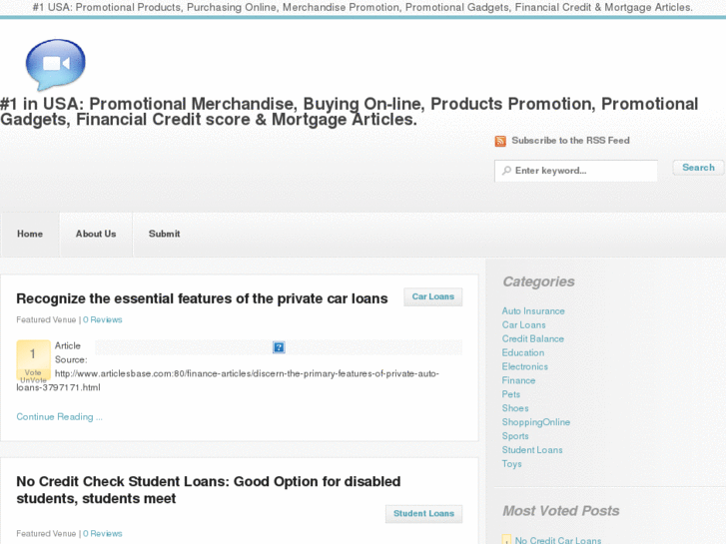Open the private car loans article title
The image size is (726, 544).
[x=202, y=298]
